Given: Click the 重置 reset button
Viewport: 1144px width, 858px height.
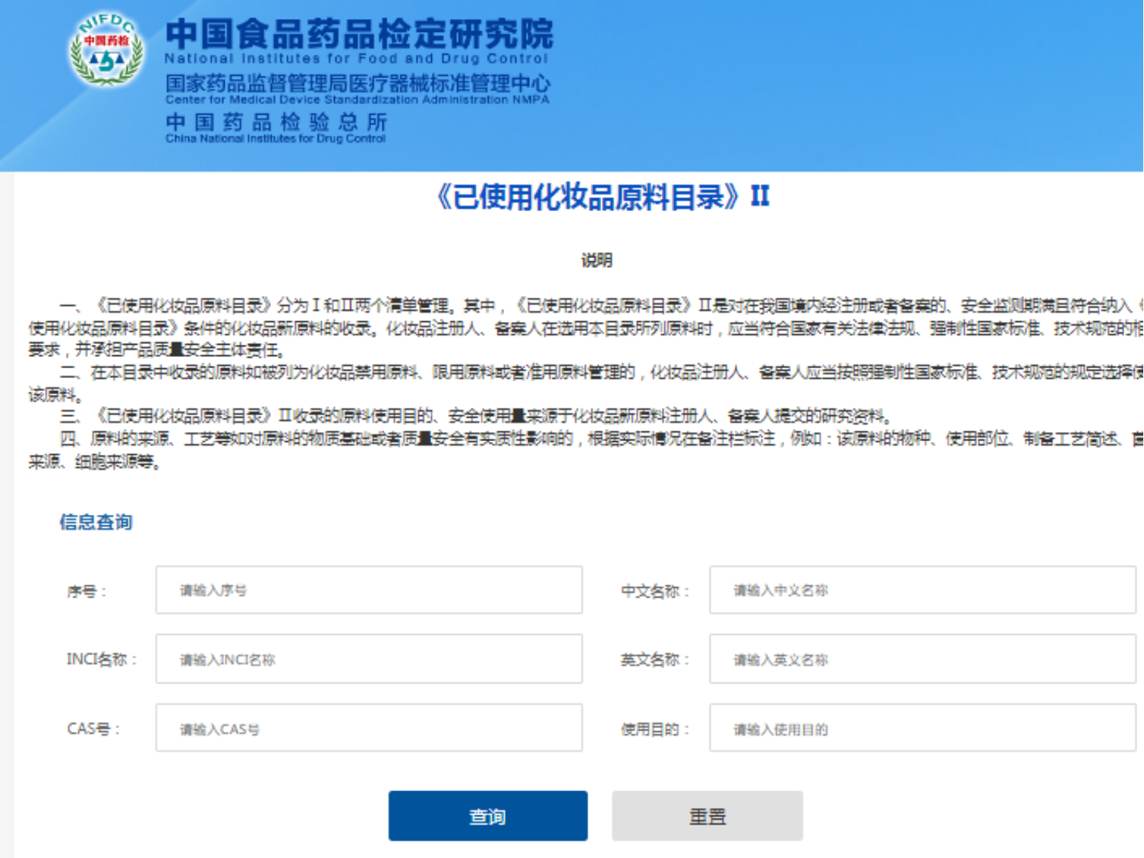Looking at the screenshot, I should [x=706, y=815].
